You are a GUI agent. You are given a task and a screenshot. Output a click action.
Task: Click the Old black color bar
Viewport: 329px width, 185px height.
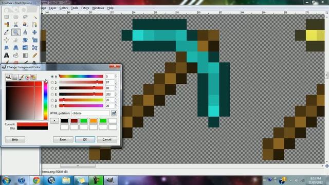[x=32, y=128]
